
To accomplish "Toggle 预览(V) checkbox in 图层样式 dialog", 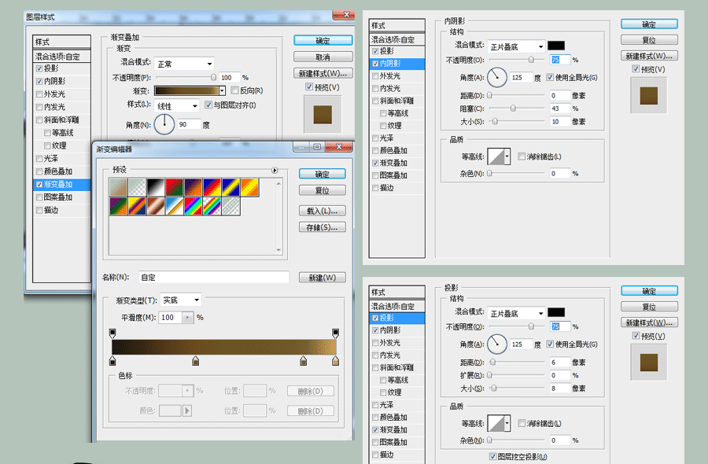I will pos(309,87).
